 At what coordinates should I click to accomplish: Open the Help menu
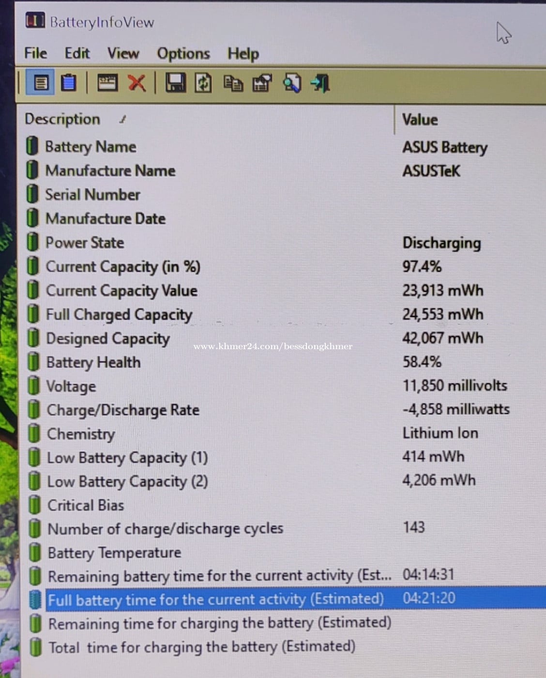pos(243,53)
